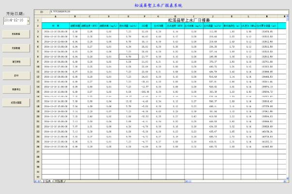
Task: Open the start date dropdown arrow
Action: [x=29, y=21]
